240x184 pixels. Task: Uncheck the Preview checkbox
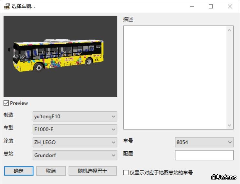[6, 103]
